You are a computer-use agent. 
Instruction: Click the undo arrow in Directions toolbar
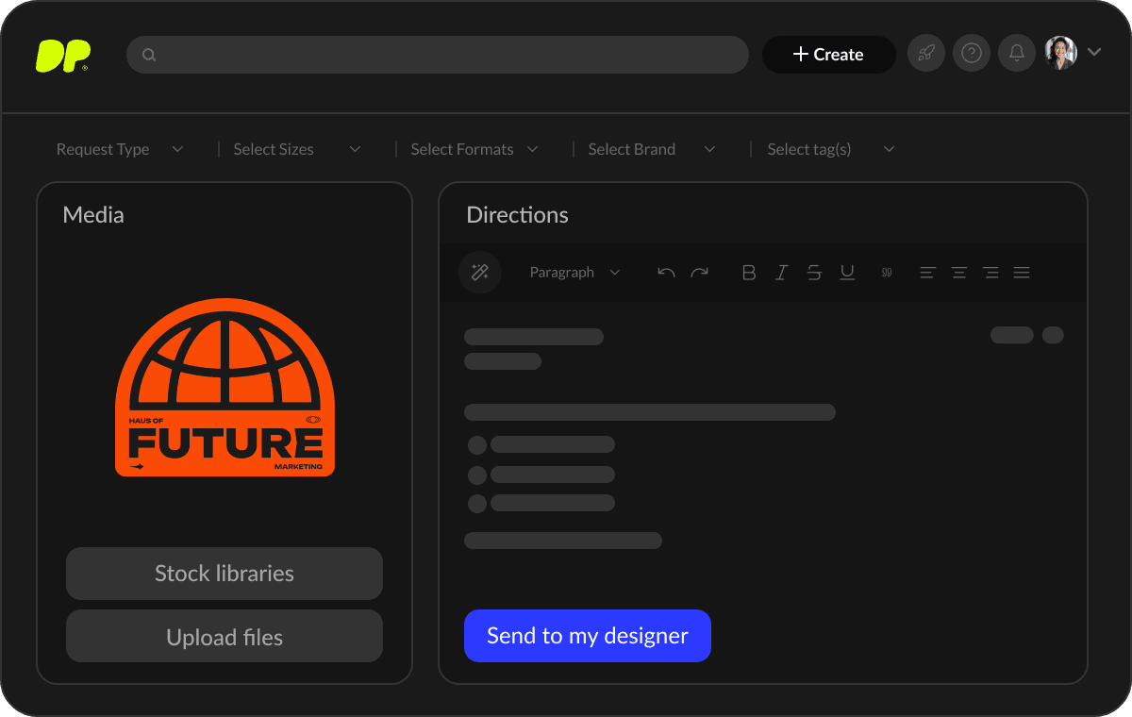(x=666, y=273)
